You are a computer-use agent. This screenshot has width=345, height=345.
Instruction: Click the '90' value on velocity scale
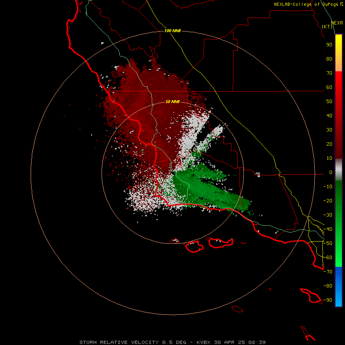[x=329, y=45]
